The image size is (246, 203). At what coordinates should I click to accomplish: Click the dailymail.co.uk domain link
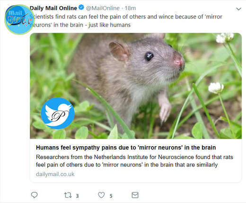[x=55, y=174]
